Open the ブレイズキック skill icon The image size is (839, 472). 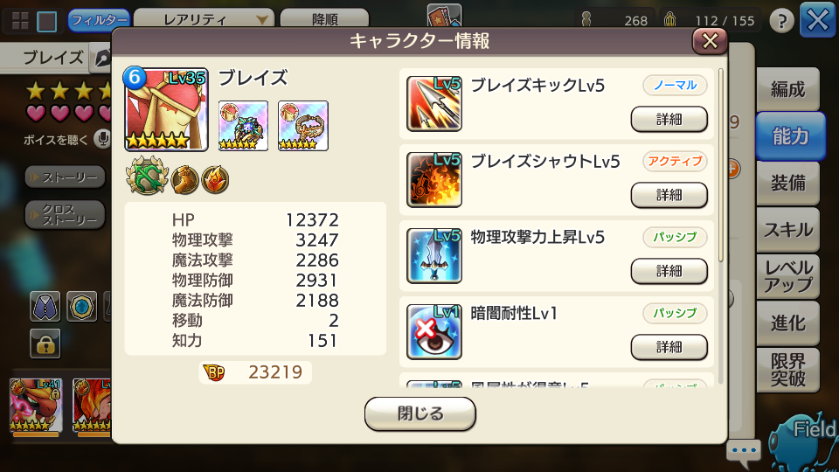click(x=434, y=104)
